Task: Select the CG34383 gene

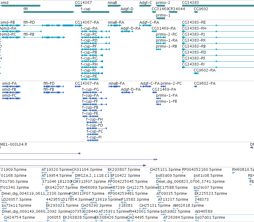Action: coord(218,6)
